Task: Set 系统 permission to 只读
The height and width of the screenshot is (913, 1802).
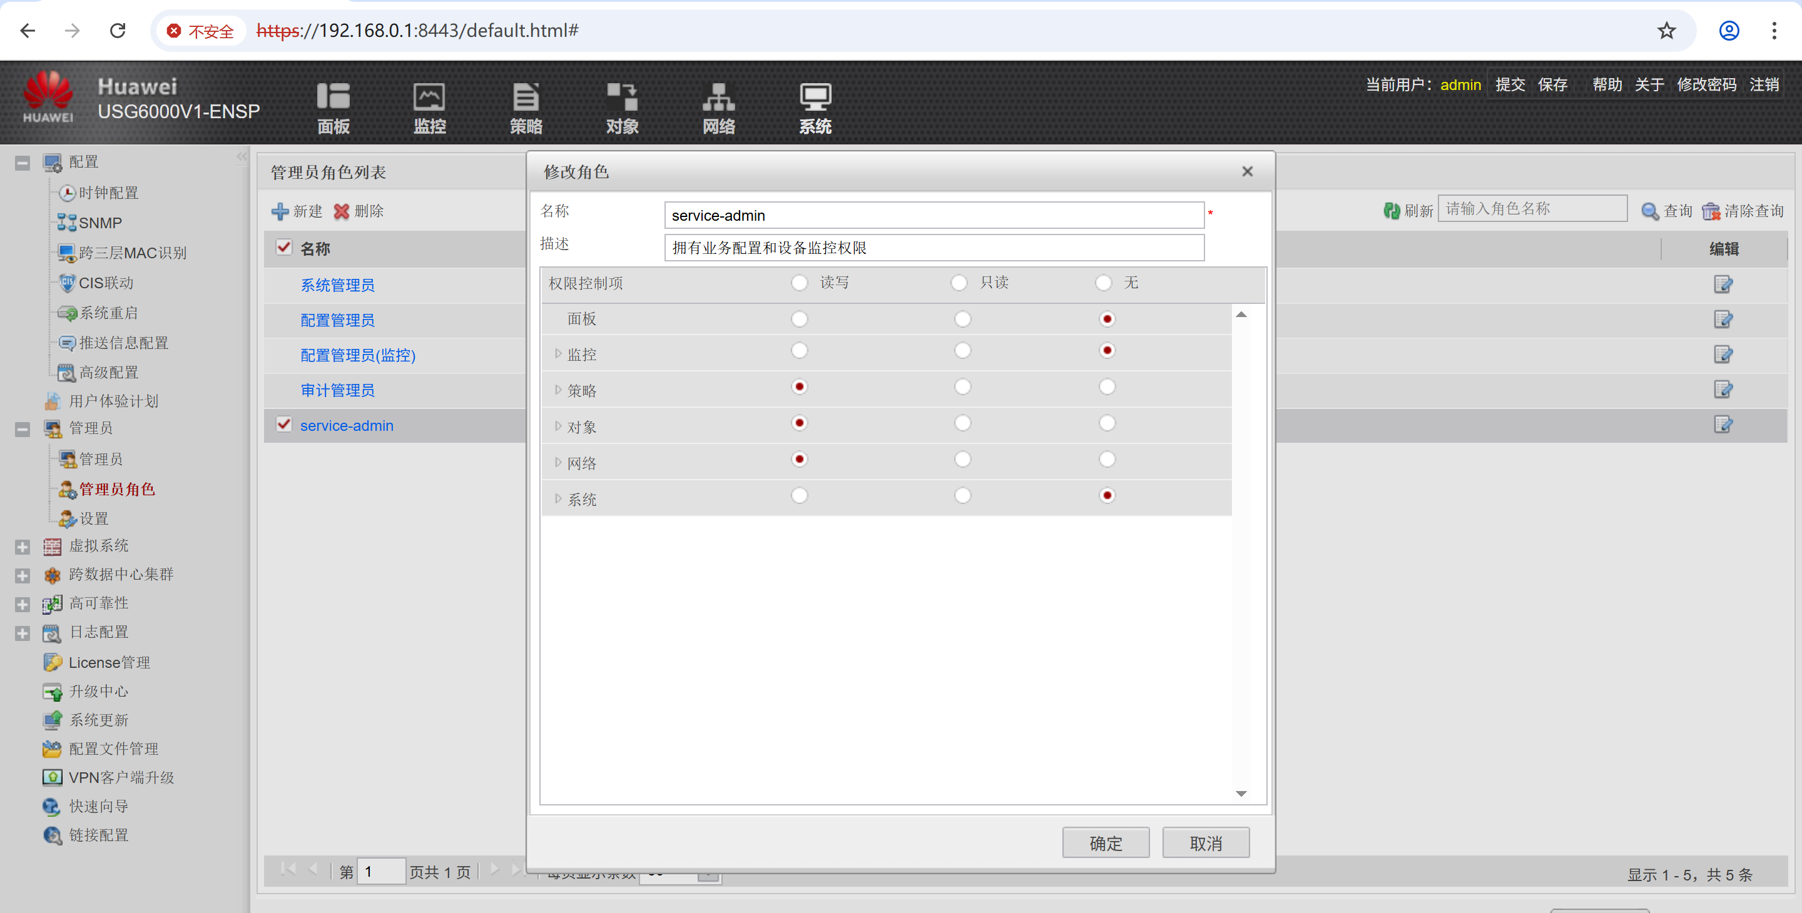Action: [x=962, y=496]
